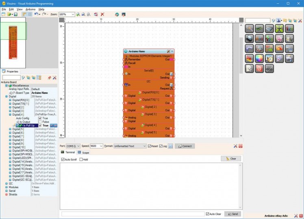Click the zoom in magnifier icon
Screen dimensions: 304x219
(x=79, y=14)
